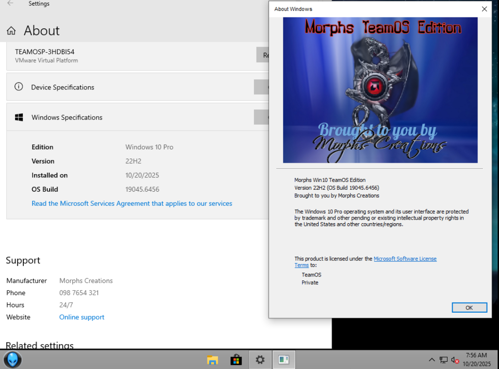Click the licensed user TeamOS
The image size is (499, 369).
(x=311, y=275)
